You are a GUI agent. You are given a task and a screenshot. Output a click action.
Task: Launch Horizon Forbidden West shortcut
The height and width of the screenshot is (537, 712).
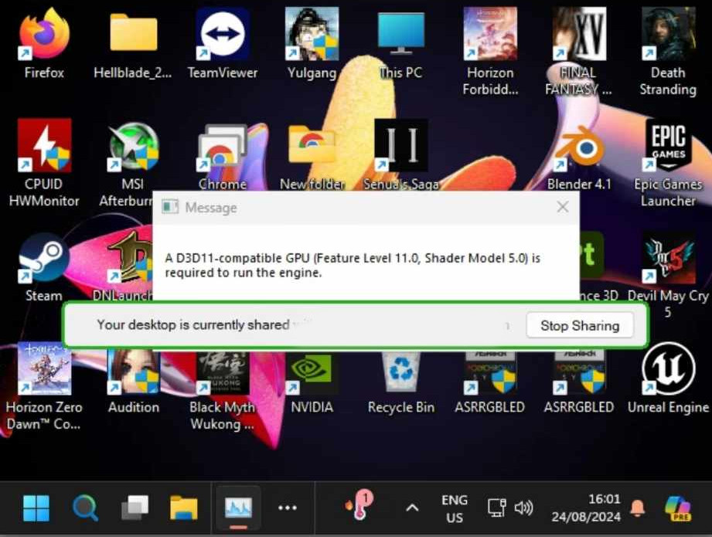(x=490, y=50)
